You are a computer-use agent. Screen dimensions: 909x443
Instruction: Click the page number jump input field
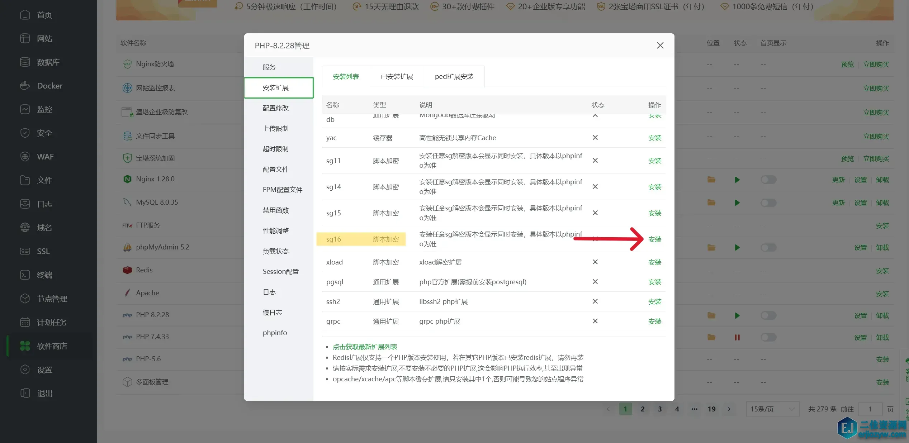[x=870, y=409]
